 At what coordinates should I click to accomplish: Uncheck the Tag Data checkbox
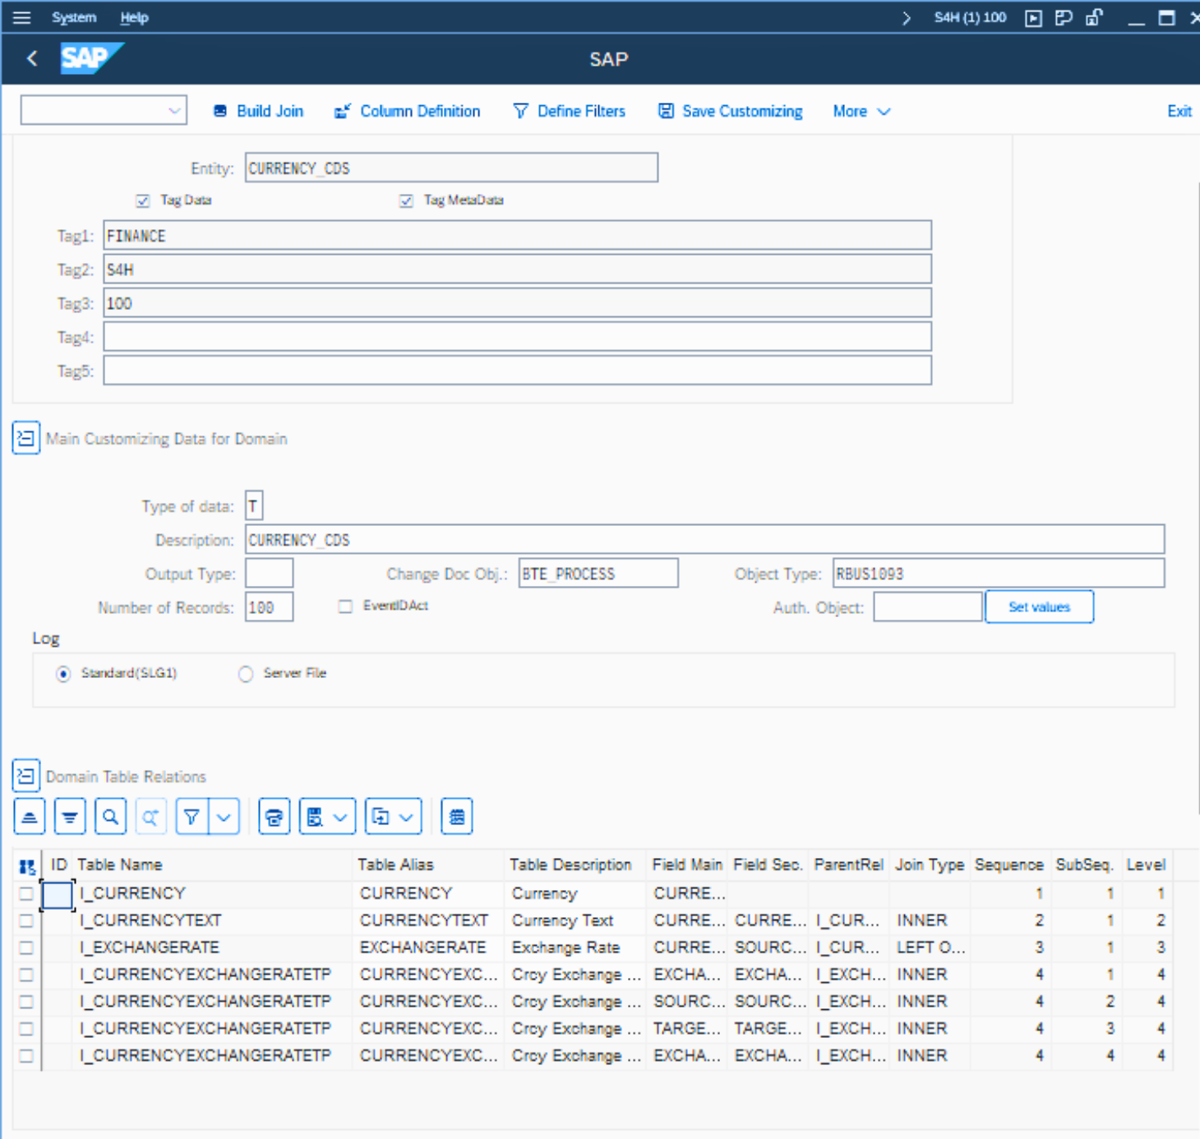point(143,201)
